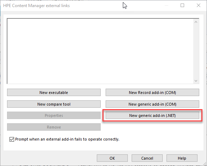Click the list scrollbar down arrow

196,81
